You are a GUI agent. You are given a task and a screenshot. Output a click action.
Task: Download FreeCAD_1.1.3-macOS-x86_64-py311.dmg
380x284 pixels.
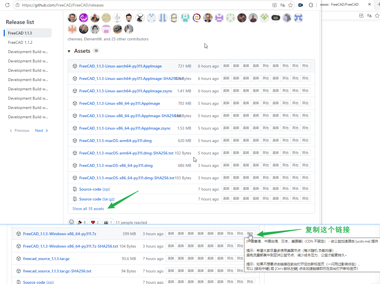[x=116, y=165]
